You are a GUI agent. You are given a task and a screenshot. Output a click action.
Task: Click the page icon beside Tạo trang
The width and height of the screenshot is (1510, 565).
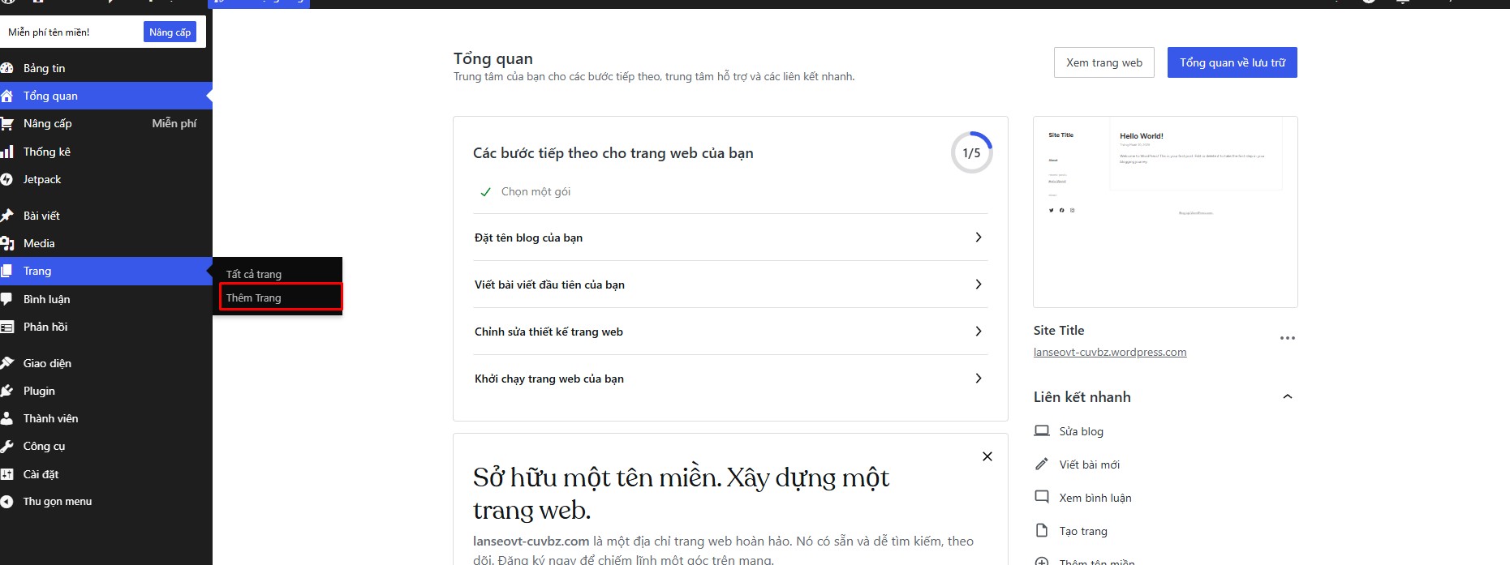(1042, 531)
